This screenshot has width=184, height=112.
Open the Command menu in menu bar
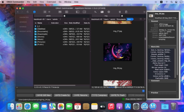pyautogui.click(x=51, y=2)
